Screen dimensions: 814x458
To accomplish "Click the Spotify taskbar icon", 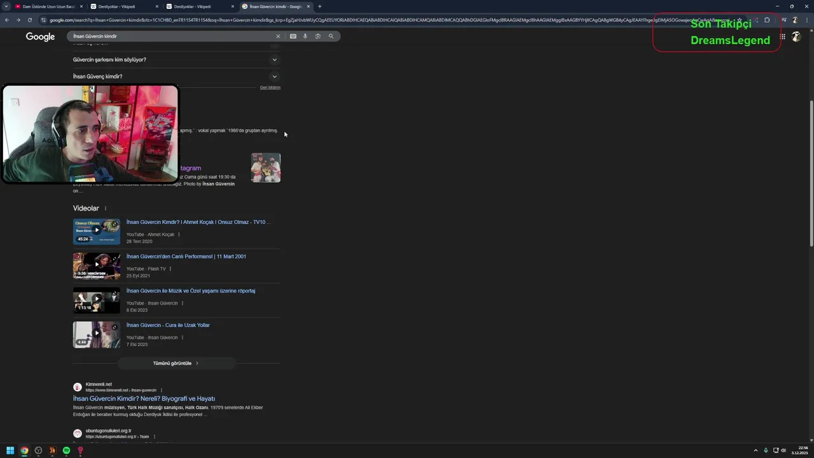I will (x=66, y=450).
